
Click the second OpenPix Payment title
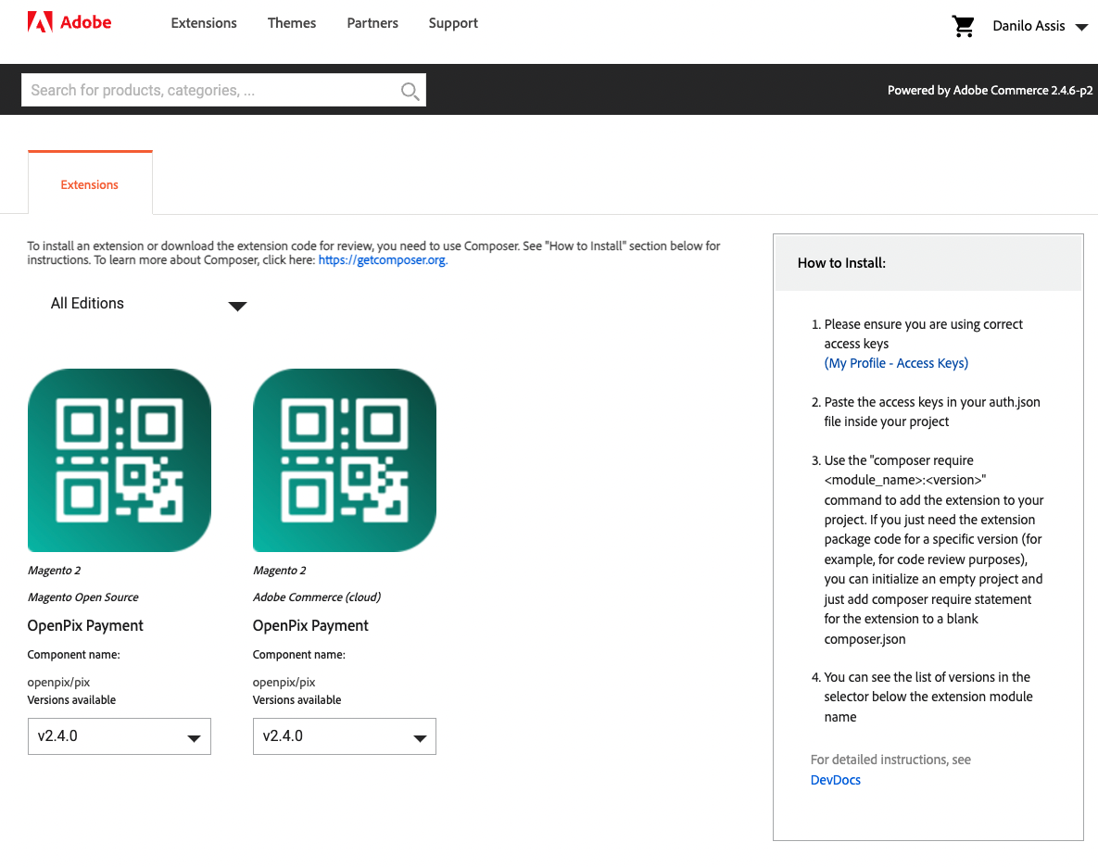point(310,626)
